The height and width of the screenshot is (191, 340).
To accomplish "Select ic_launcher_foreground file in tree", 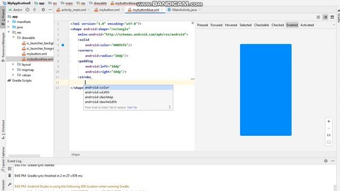I will [38, 48].
